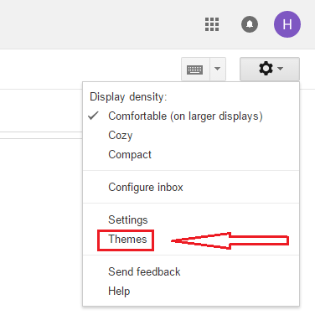Select Cozy display density
This screenshot has width=315, height=320.
point(191,136)
